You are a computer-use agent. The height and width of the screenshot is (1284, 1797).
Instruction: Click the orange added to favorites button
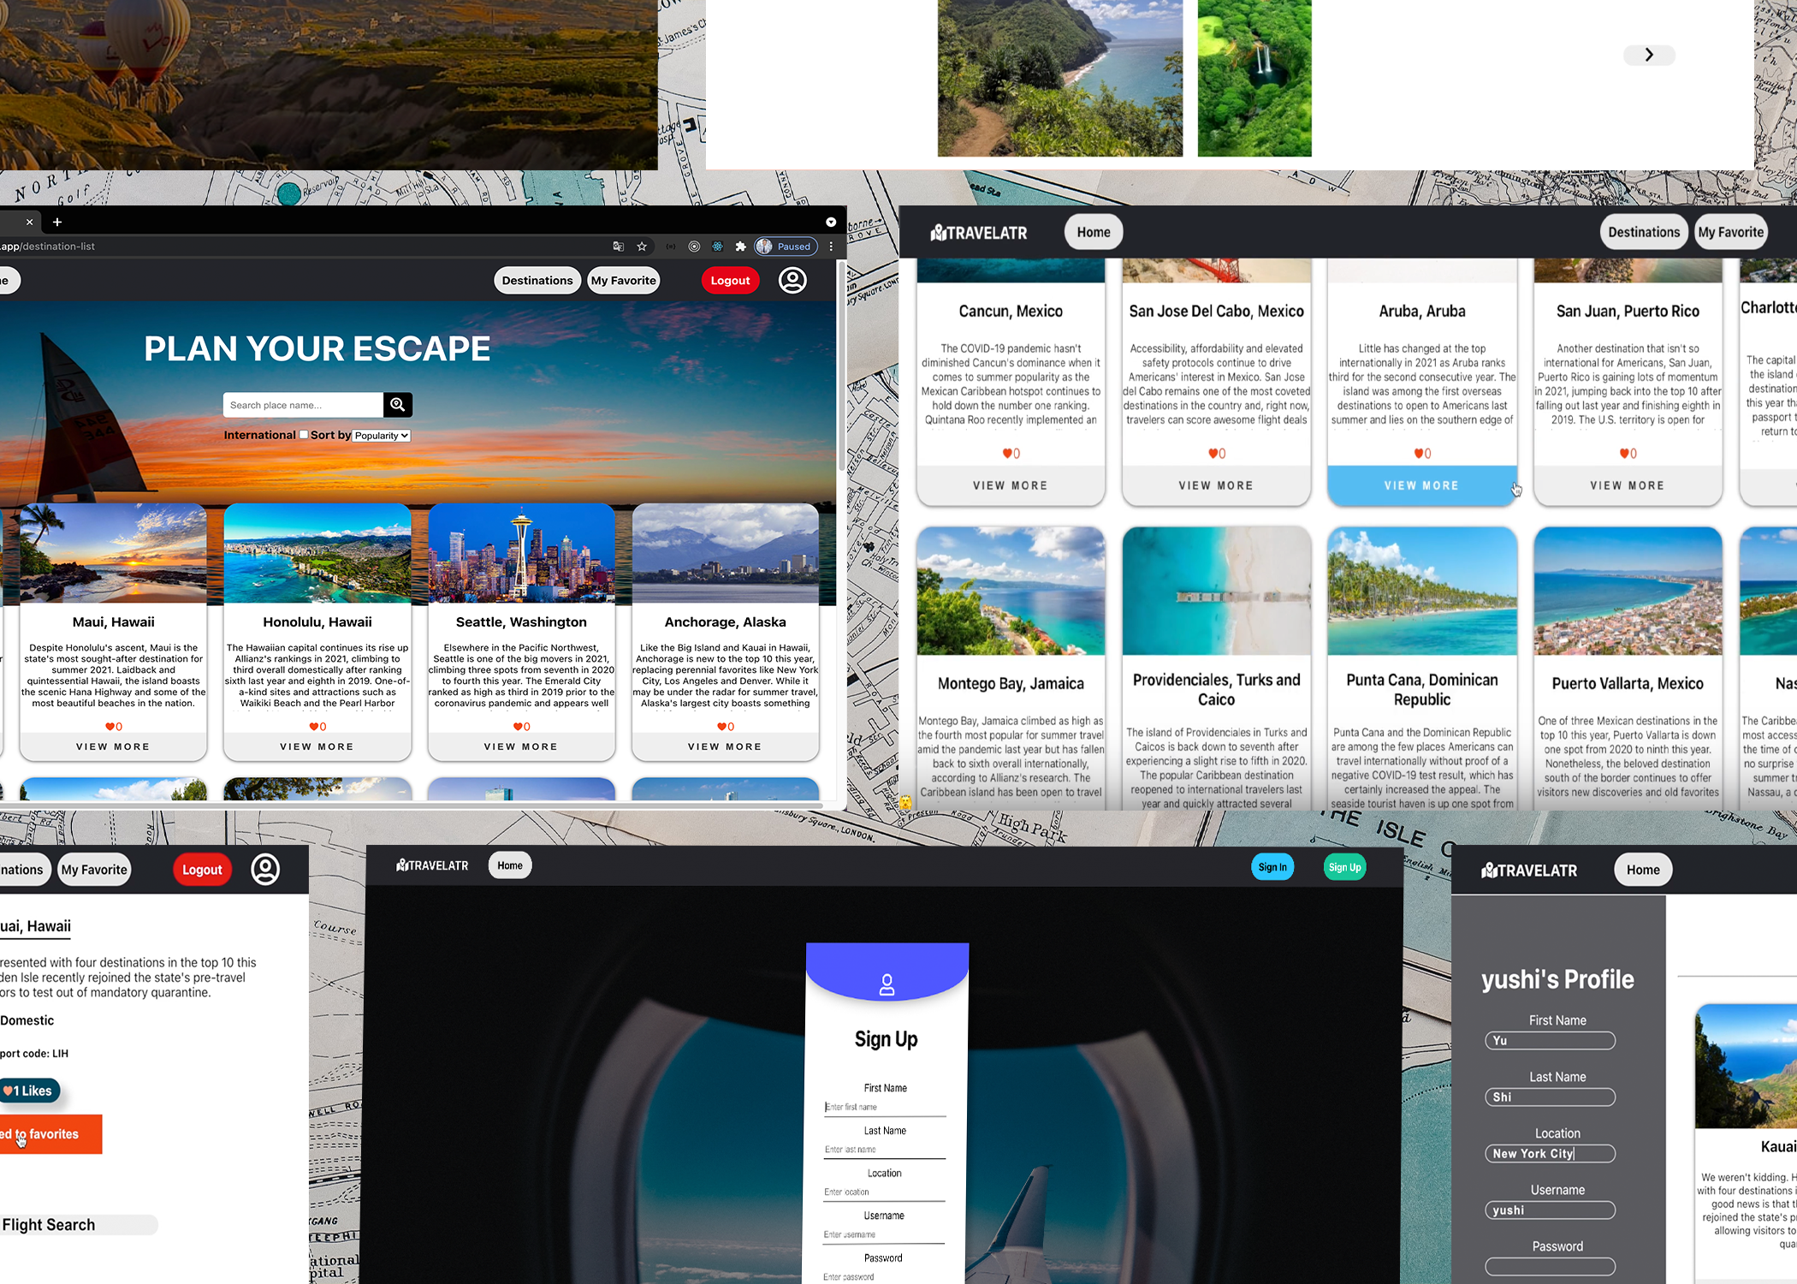tap(50, 1134)
